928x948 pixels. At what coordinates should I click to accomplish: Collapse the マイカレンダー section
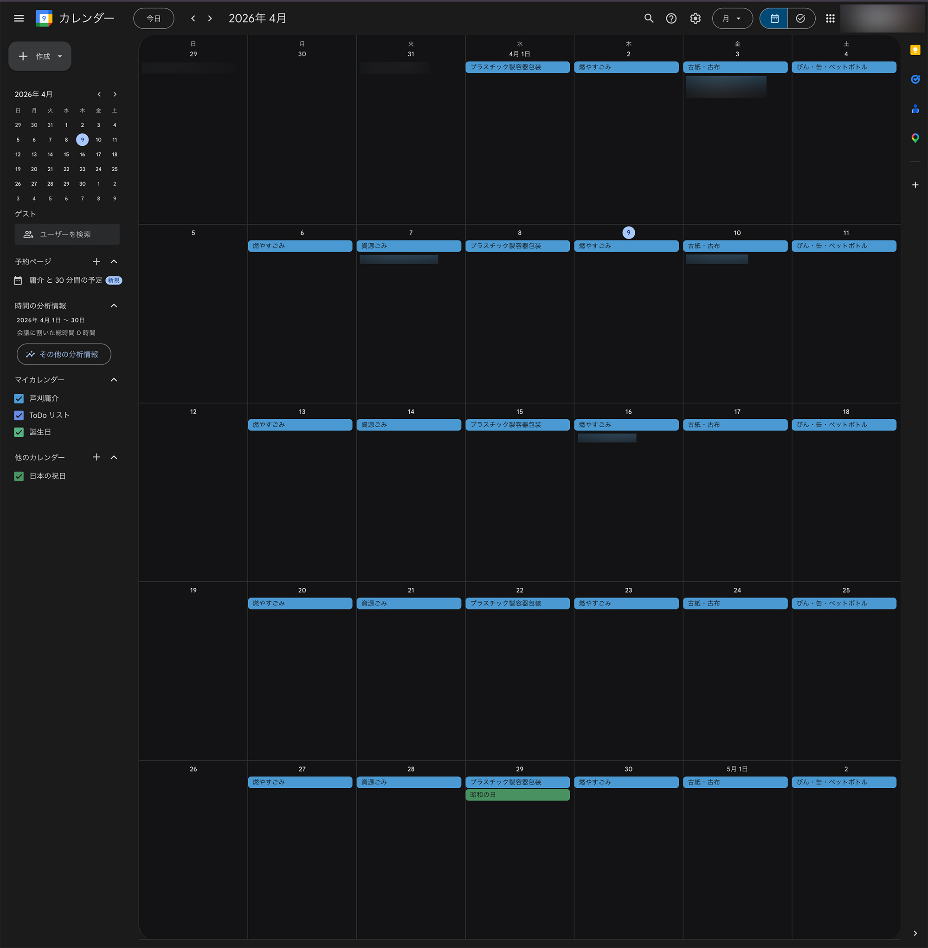coord(114,379)
